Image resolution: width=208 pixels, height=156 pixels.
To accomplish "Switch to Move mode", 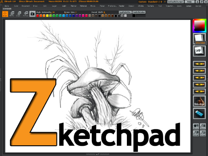I will point(12,14).
